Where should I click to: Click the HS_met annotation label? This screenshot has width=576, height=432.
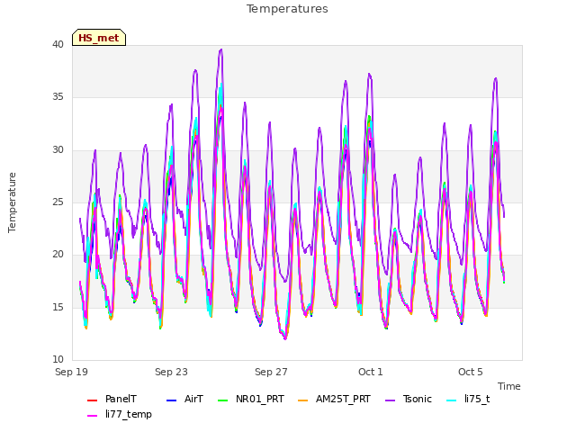pyautogui.click(x=99, y=38)
